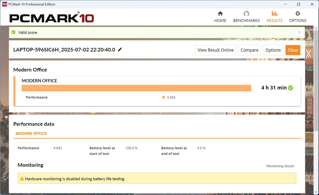
Task: Click the 4 842 value in Performance data
Action: 58,148
